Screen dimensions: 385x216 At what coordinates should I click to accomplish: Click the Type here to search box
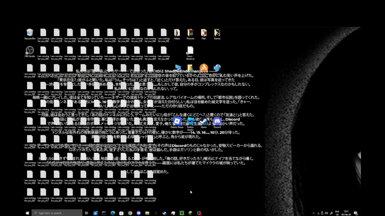coord(57,213)
